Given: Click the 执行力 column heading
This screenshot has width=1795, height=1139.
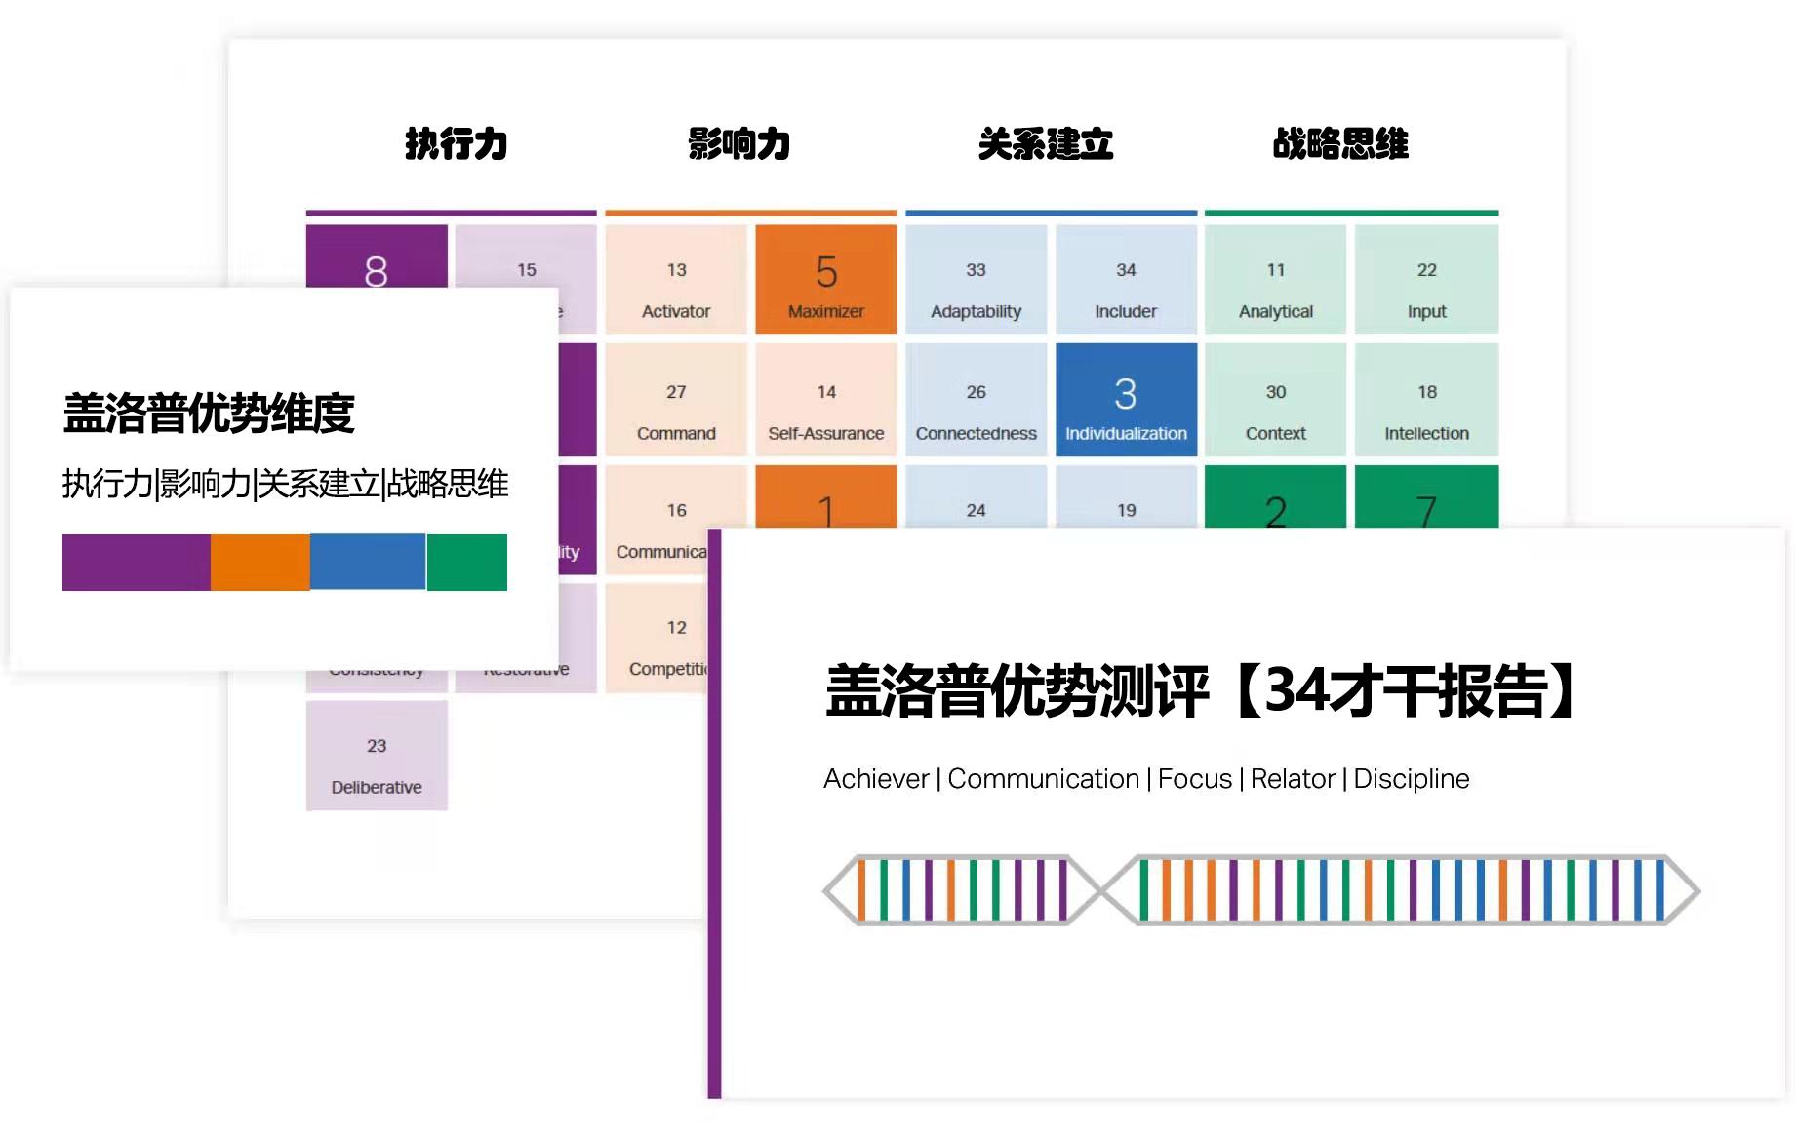Looking at the screenshot, I should 457,143.
